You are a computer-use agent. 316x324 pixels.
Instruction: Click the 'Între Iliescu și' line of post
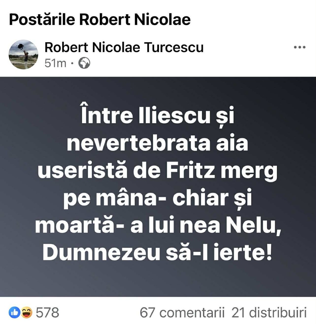pos(157,116)
